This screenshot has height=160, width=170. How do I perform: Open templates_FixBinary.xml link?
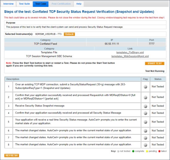[130, 53]
